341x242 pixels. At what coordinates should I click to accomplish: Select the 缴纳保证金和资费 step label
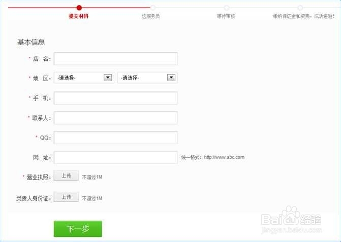[304, 16]
